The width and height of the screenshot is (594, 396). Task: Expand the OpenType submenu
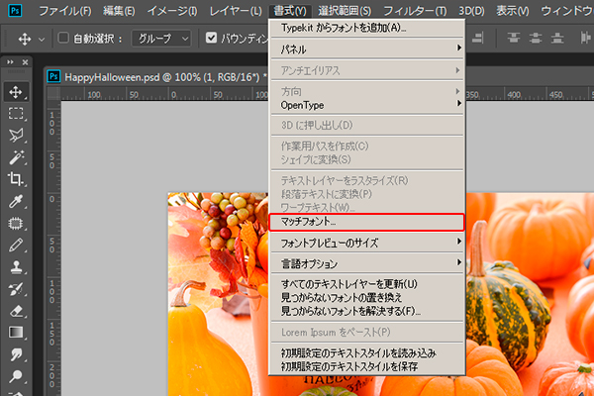(366, 105)
